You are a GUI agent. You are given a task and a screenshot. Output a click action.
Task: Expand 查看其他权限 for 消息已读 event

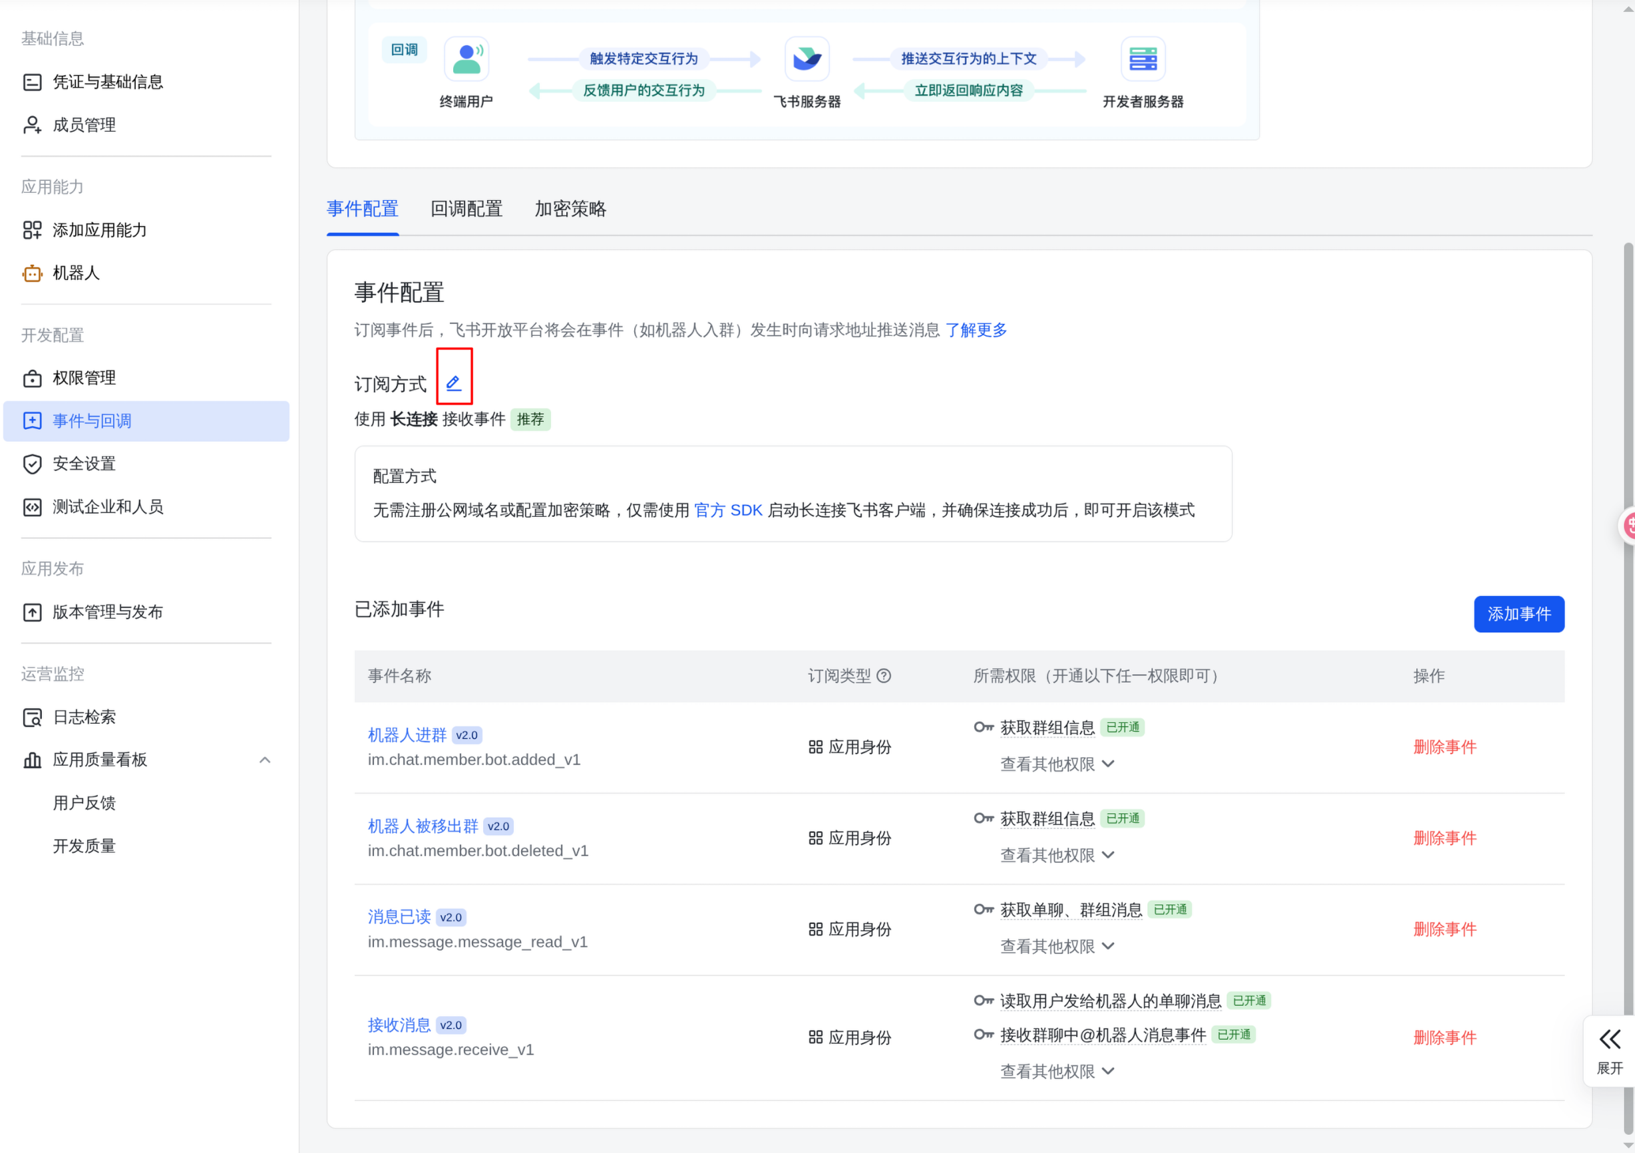(1057, 946)
